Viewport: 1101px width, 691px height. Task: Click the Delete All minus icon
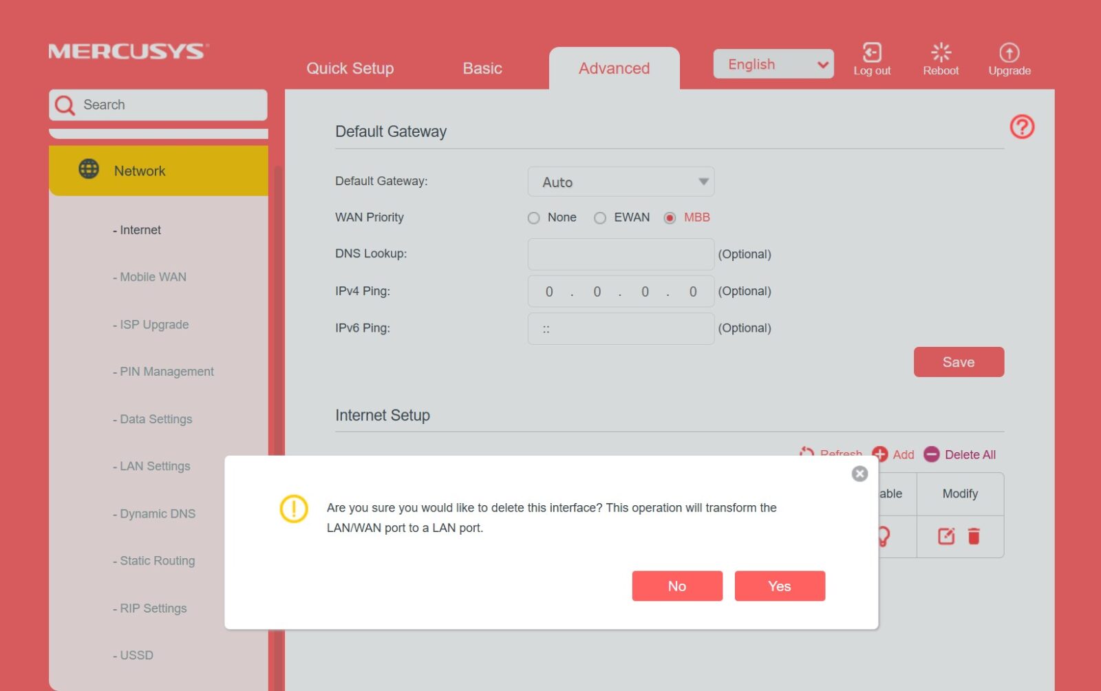tap(931, 454)
